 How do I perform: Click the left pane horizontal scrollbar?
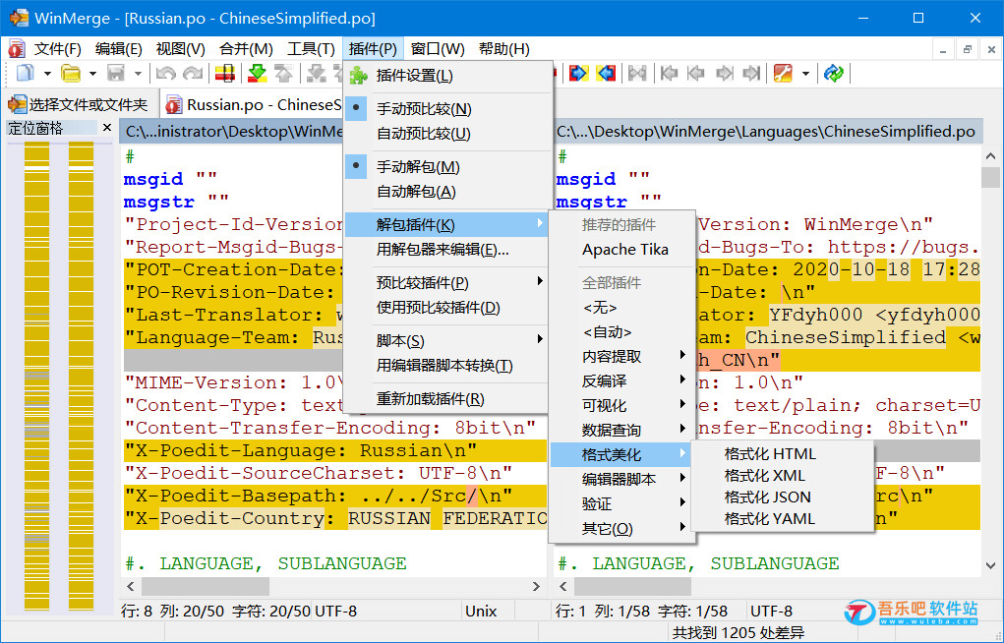pyautogui.click(x=325, y=586)
